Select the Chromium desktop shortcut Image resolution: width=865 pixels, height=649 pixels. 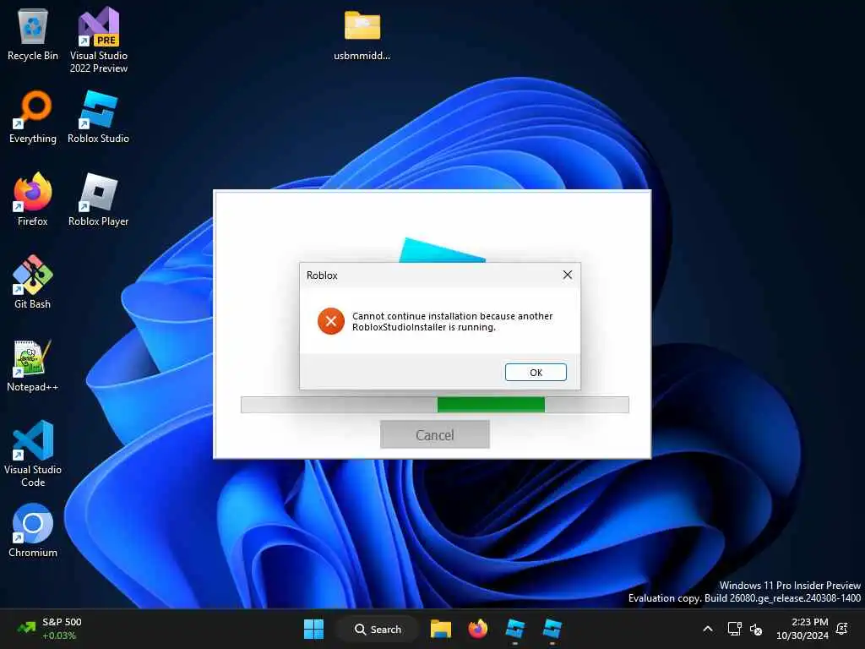33,531
